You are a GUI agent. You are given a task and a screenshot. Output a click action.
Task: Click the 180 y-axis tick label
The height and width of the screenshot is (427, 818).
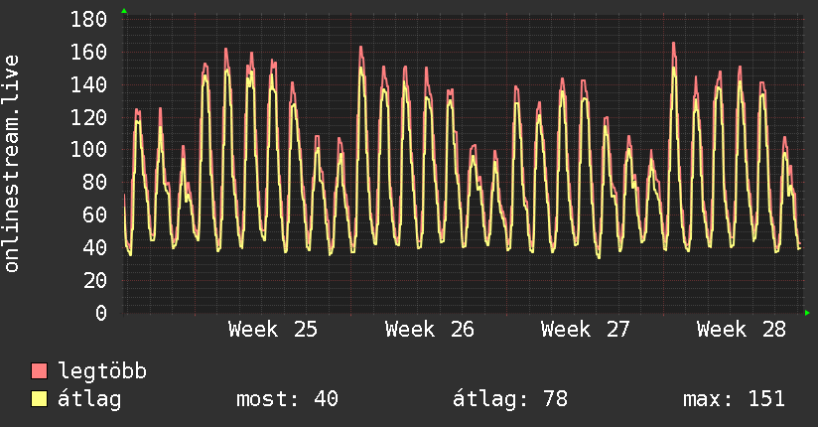[88, 20]
